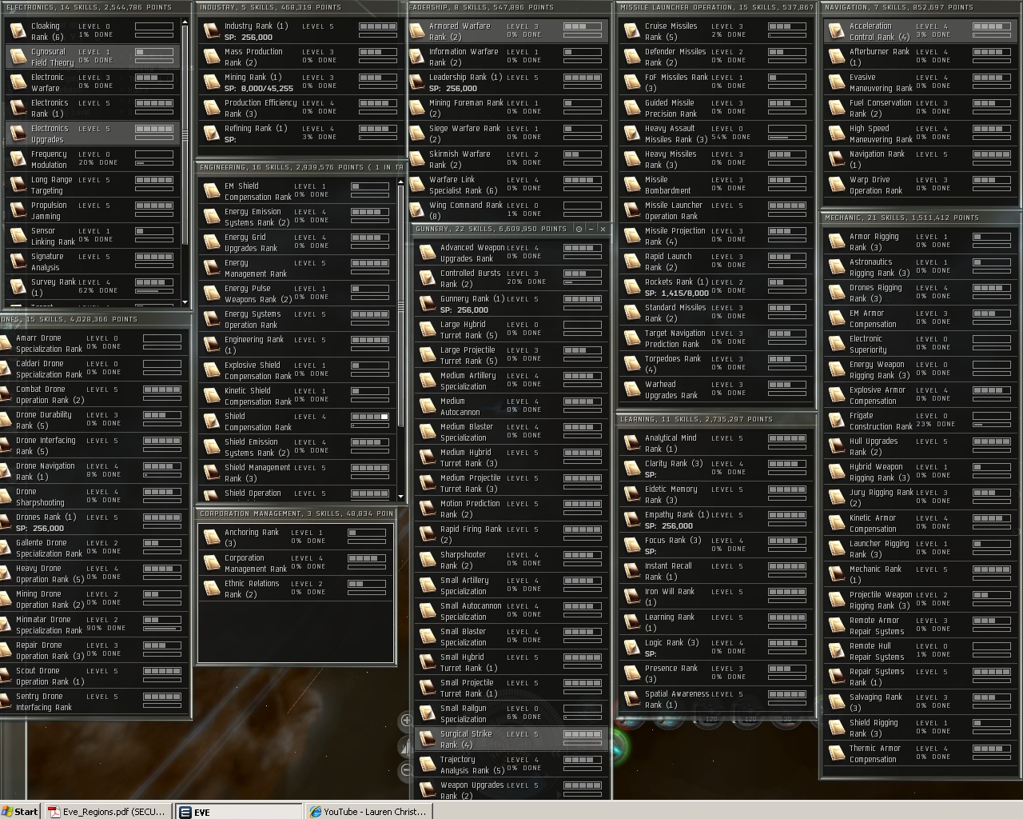Switch to the YouTube taskbar window

click(368, 811)
